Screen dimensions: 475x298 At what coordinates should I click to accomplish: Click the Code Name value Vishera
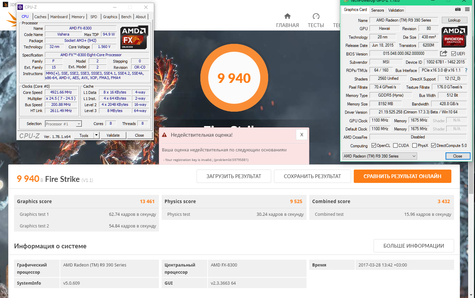[63, 35]
